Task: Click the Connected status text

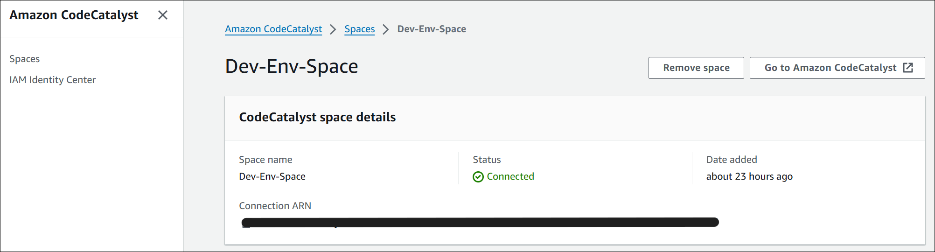Action: (x=510, y=176)
